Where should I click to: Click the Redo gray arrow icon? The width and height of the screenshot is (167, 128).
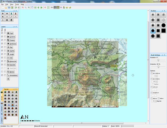click(19, 7)
